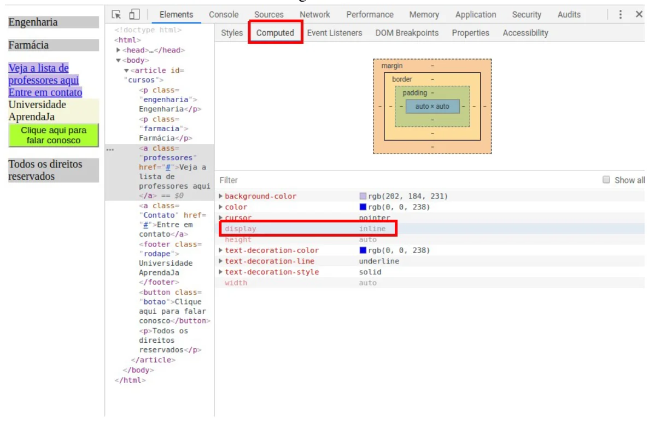The height and width of the screenshot is (422, 649).
Task: Expand the text-decoration-color property
Action: 220,250
